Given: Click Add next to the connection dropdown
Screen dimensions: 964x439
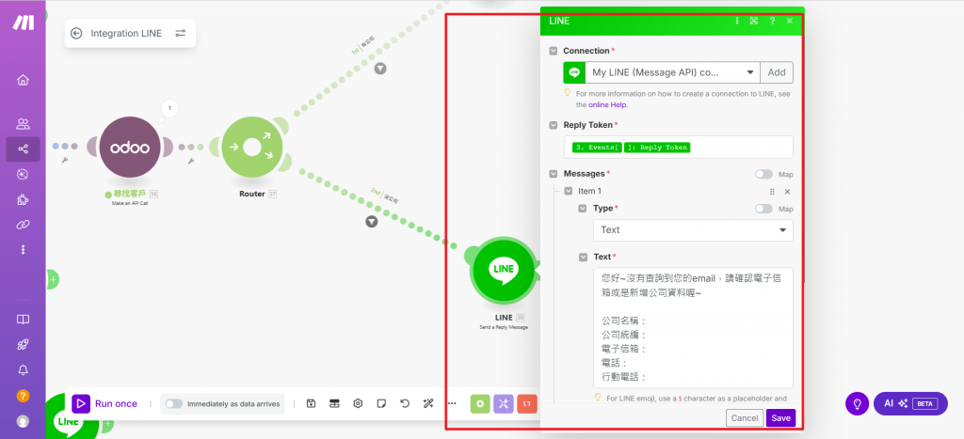Looking at the screenshot, I should click(777, 72).
